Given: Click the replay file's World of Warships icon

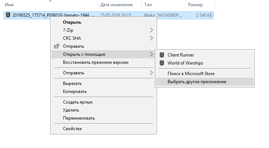Looking at the screenshot, I should pos(8,15).
